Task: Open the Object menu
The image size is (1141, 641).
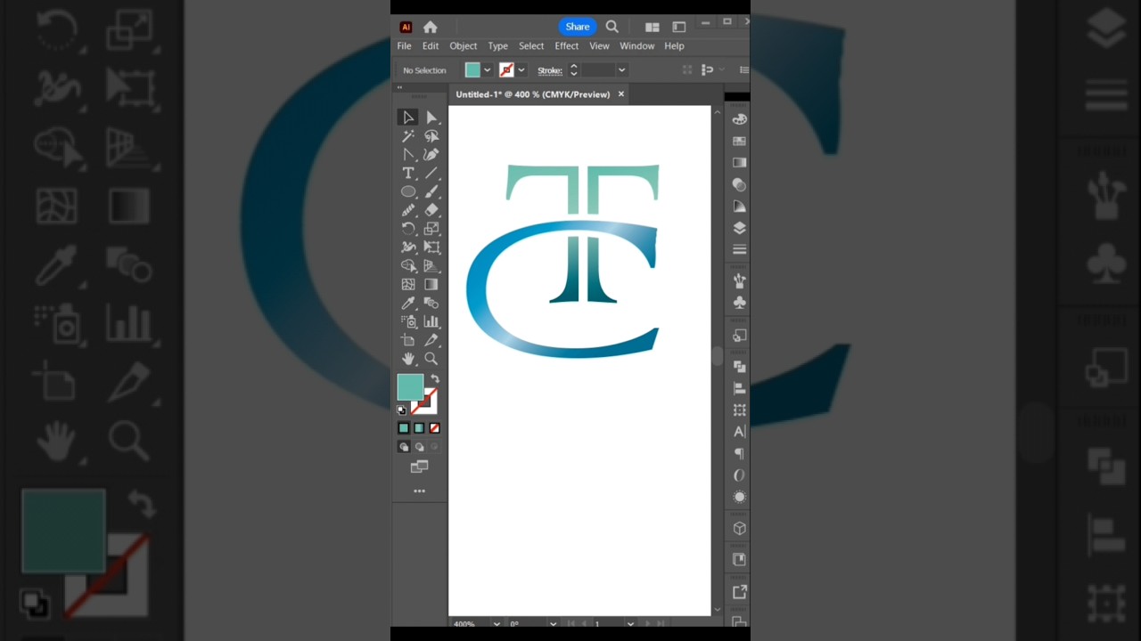Action: [x=464, y=46]
